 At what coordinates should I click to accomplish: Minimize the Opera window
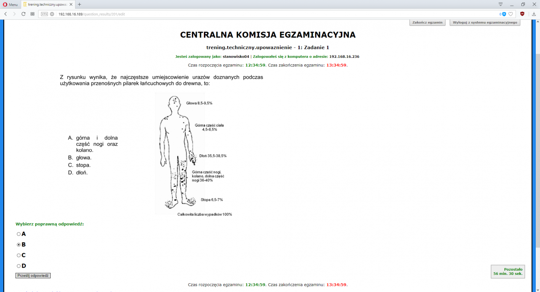[x=512, y=4]
